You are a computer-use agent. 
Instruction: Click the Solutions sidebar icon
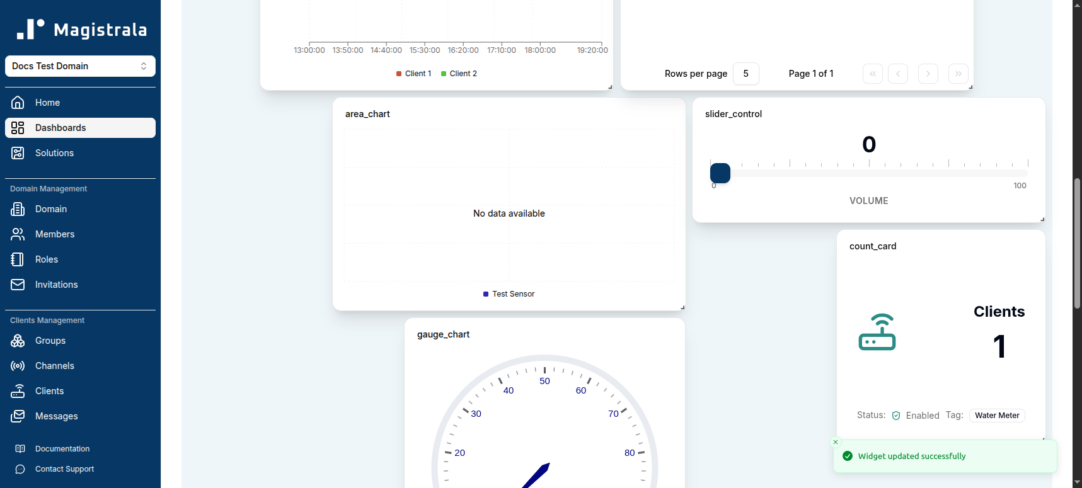pos(18,153)
